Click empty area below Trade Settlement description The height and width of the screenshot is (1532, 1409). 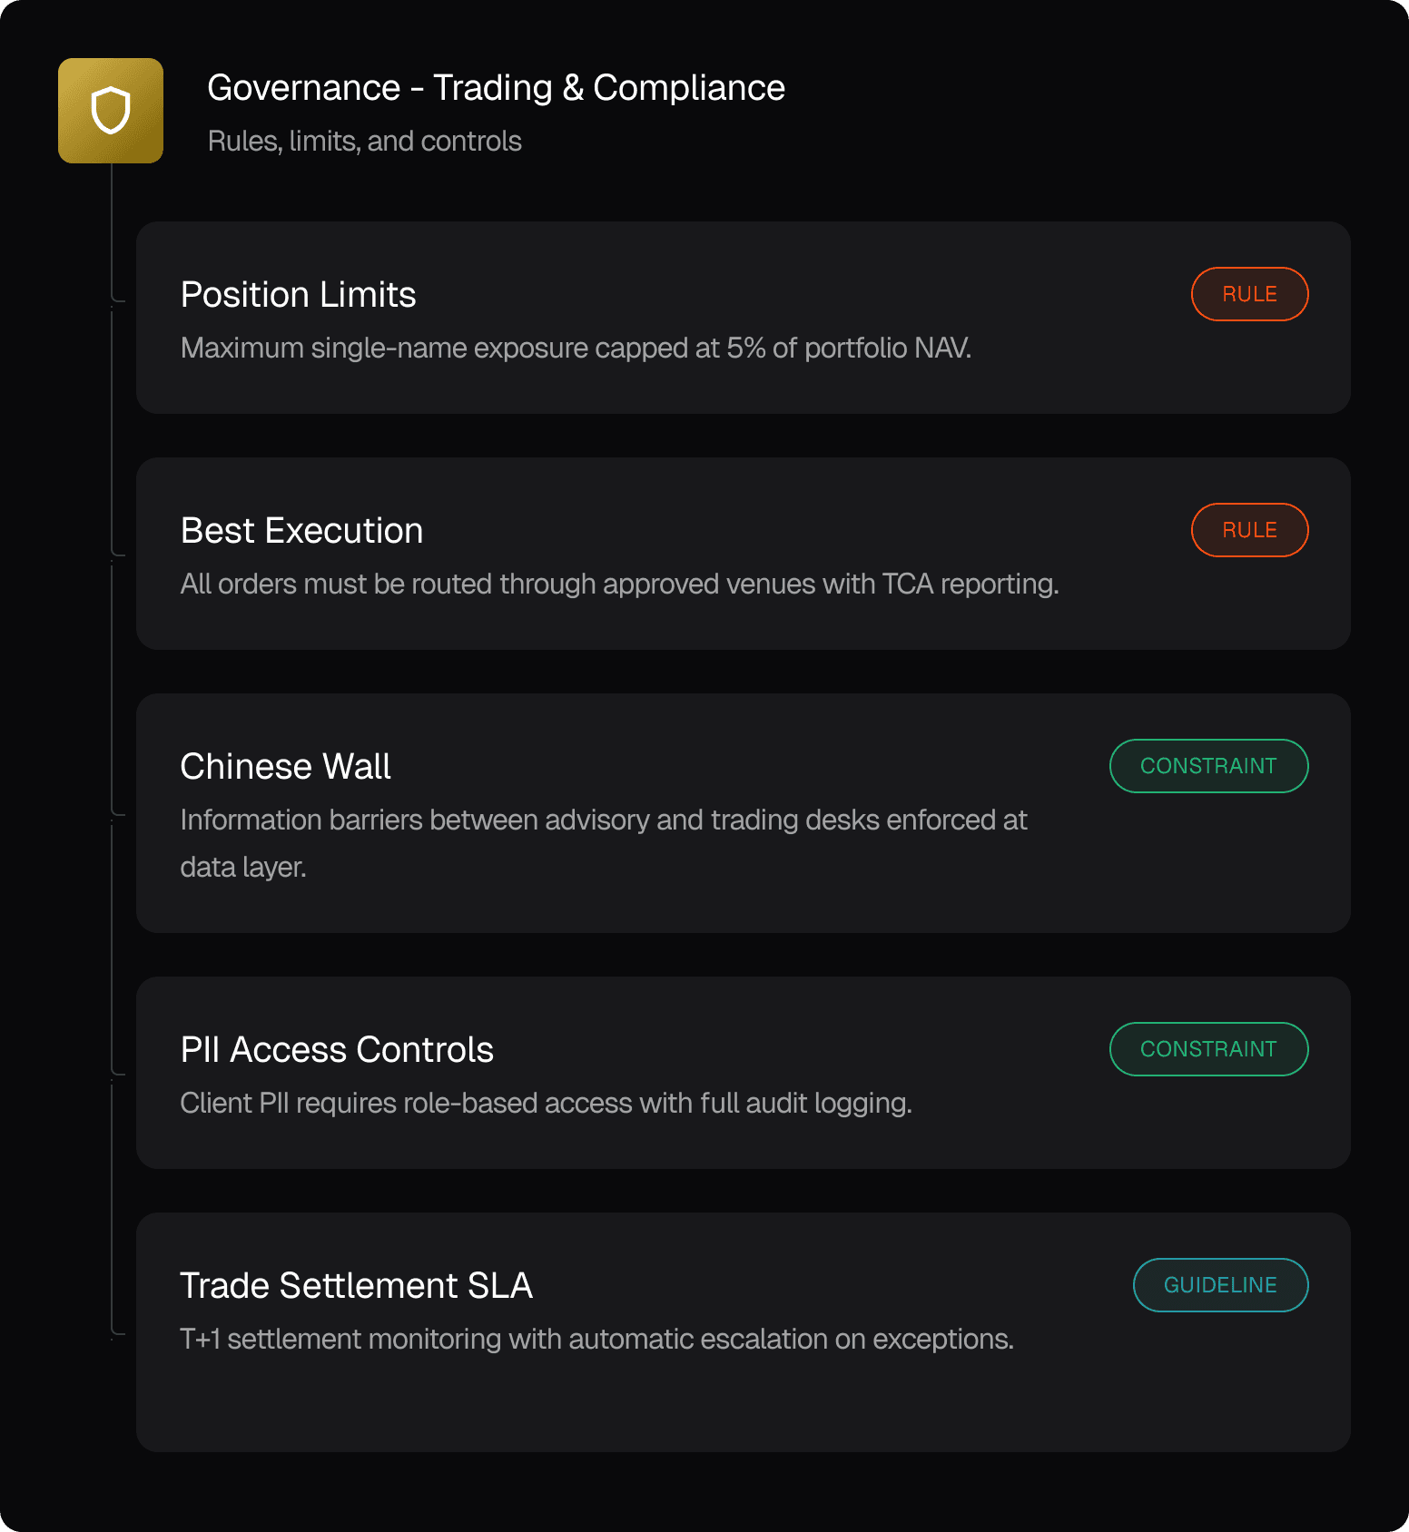point(743,1405)
